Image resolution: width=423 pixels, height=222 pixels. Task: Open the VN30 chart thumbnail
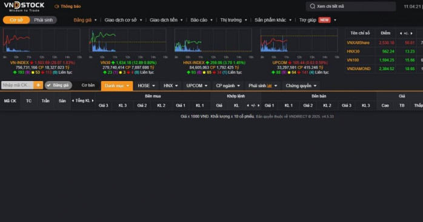(127, 41)
